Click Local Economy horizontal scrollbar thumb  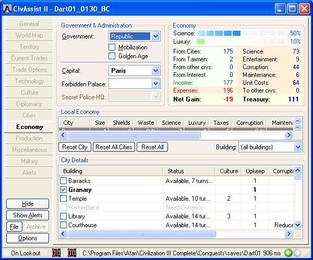[x=134, y=135]
